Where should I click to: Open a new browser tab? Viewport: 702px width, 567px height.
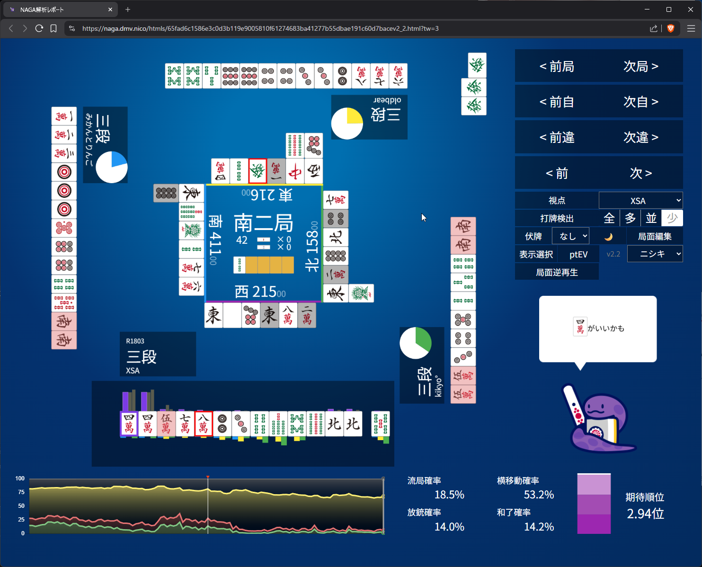(128, 9)
